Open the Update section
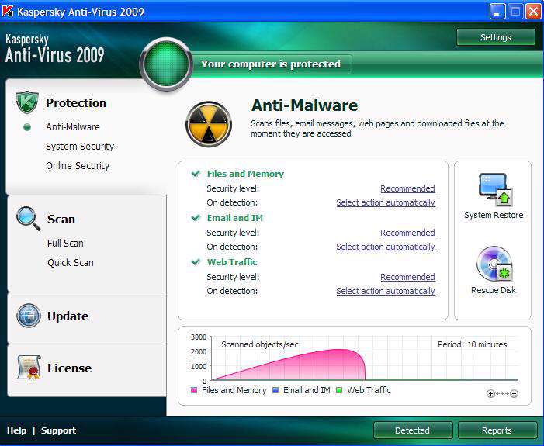Viewport: 544px width, 446px height. [x=68, y=316]
